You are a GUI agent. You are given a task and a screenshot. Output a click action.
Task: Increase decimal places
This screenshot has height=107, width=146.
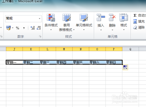[x=32, y=28]
